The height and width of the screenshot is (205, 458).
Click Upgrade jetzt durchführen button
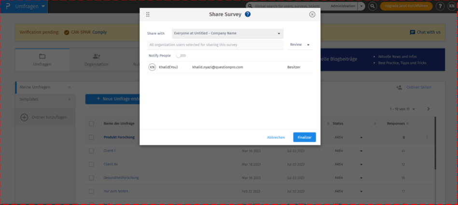(x=406, y=6)
